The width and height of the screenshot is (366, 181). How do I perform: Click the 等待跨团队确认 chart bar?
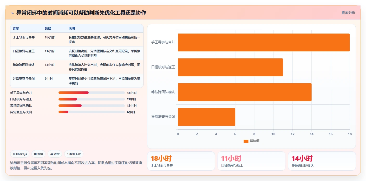tap(245, 92)
